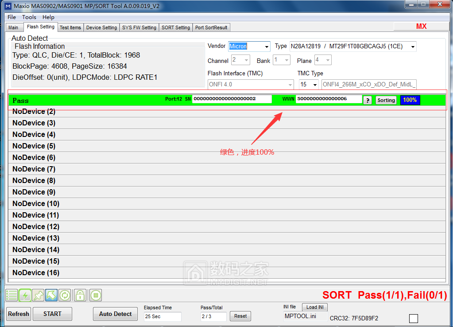Select the NoDevice (7) row

[x=227, y=169]
